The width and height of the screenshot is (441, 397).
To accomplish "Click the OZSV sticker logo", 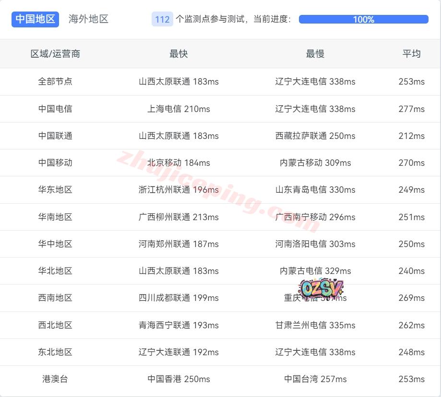I will tap(321, 288).
